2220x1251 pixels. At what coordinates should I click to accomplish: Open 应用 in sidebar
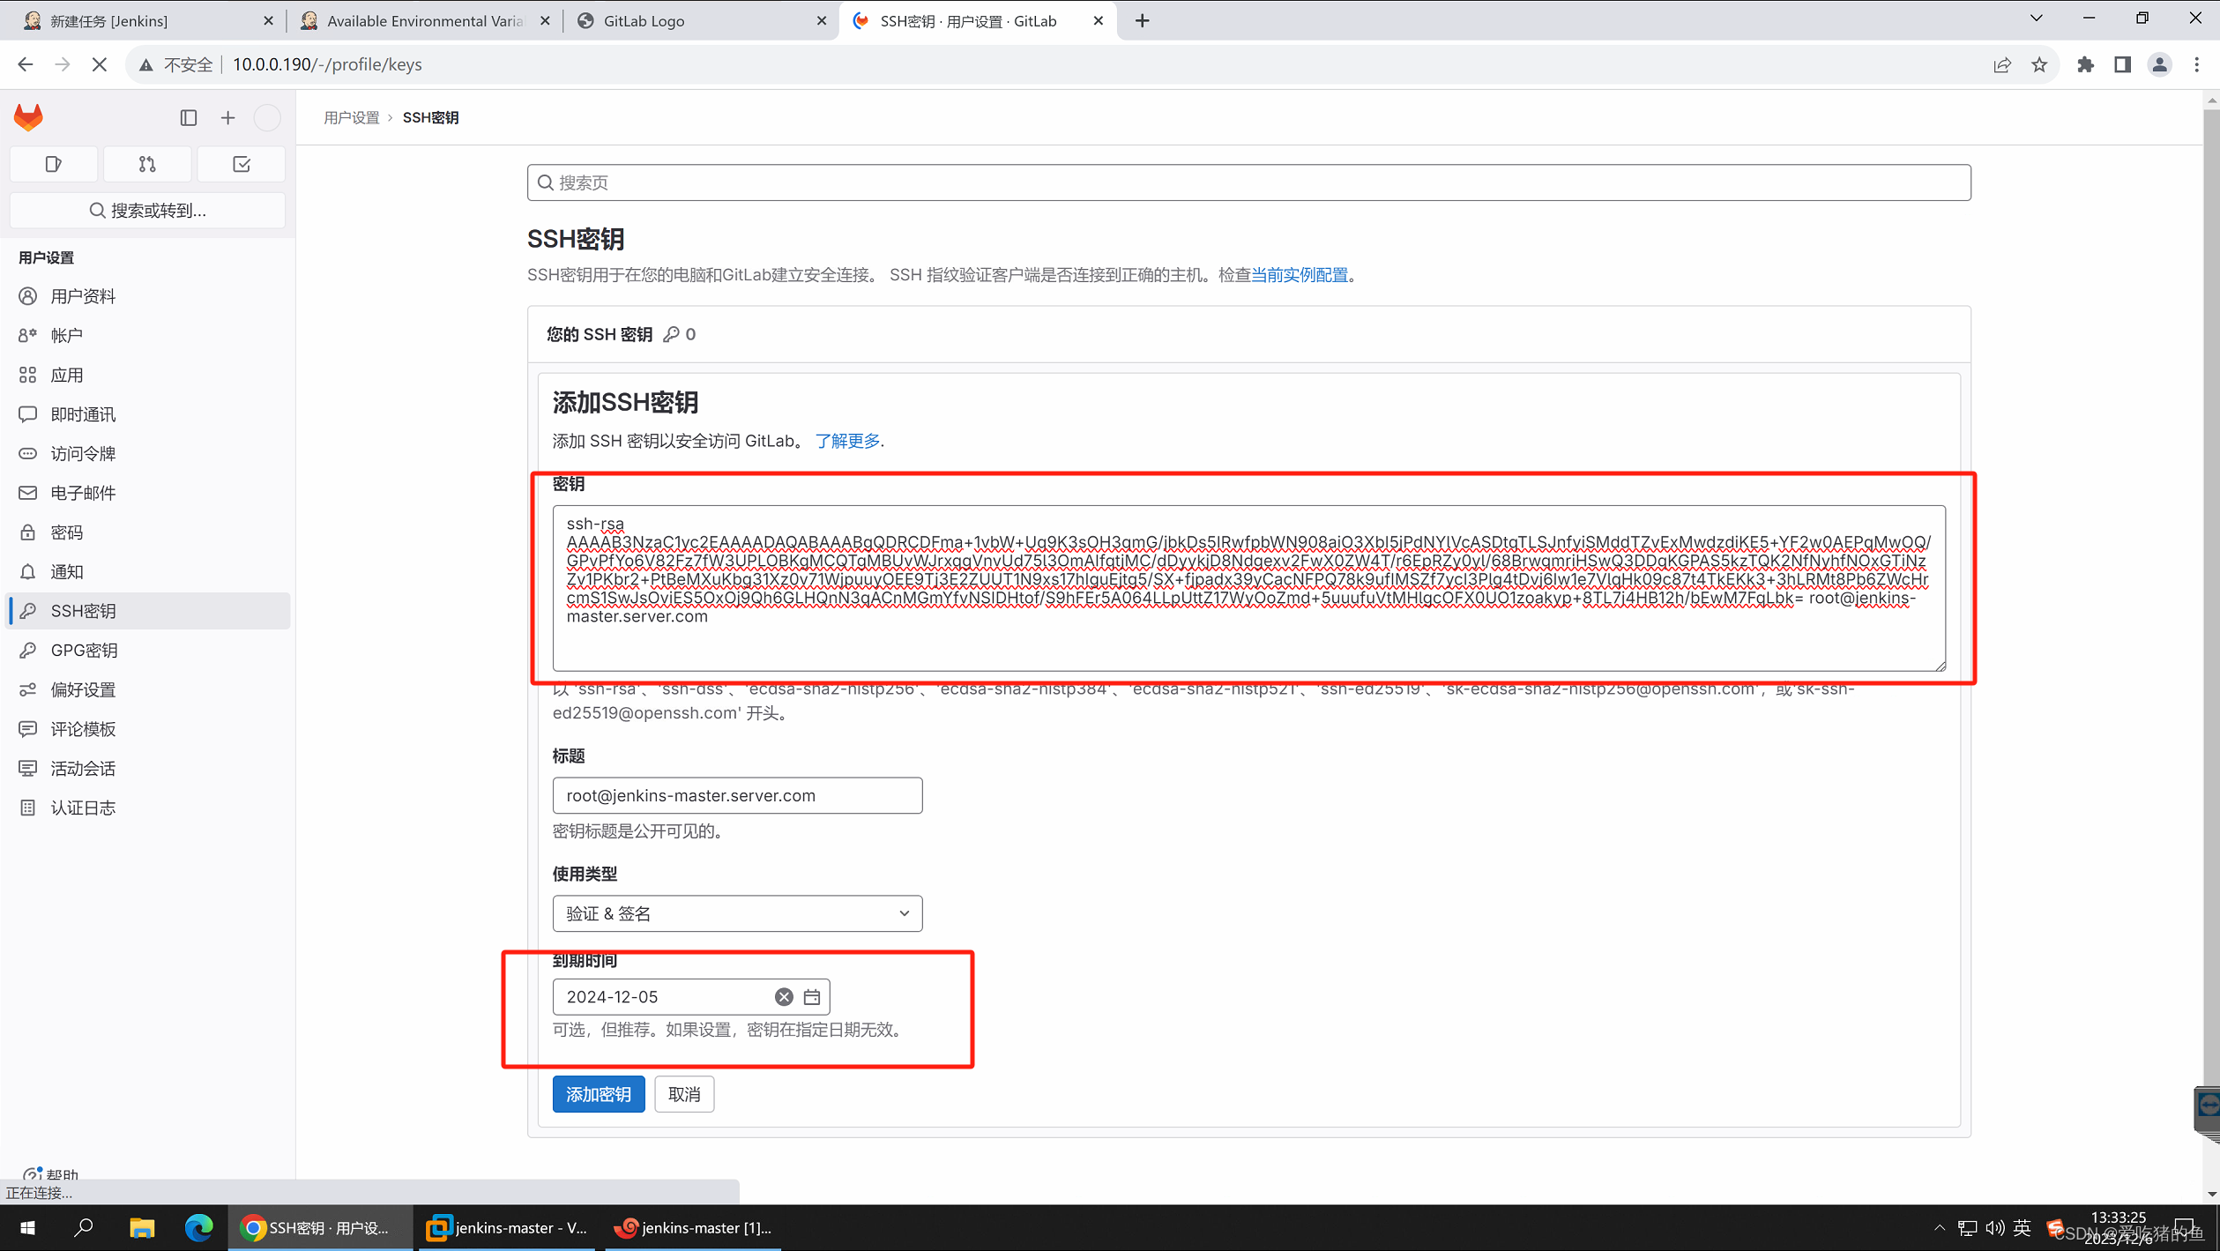tap(149, 375)
